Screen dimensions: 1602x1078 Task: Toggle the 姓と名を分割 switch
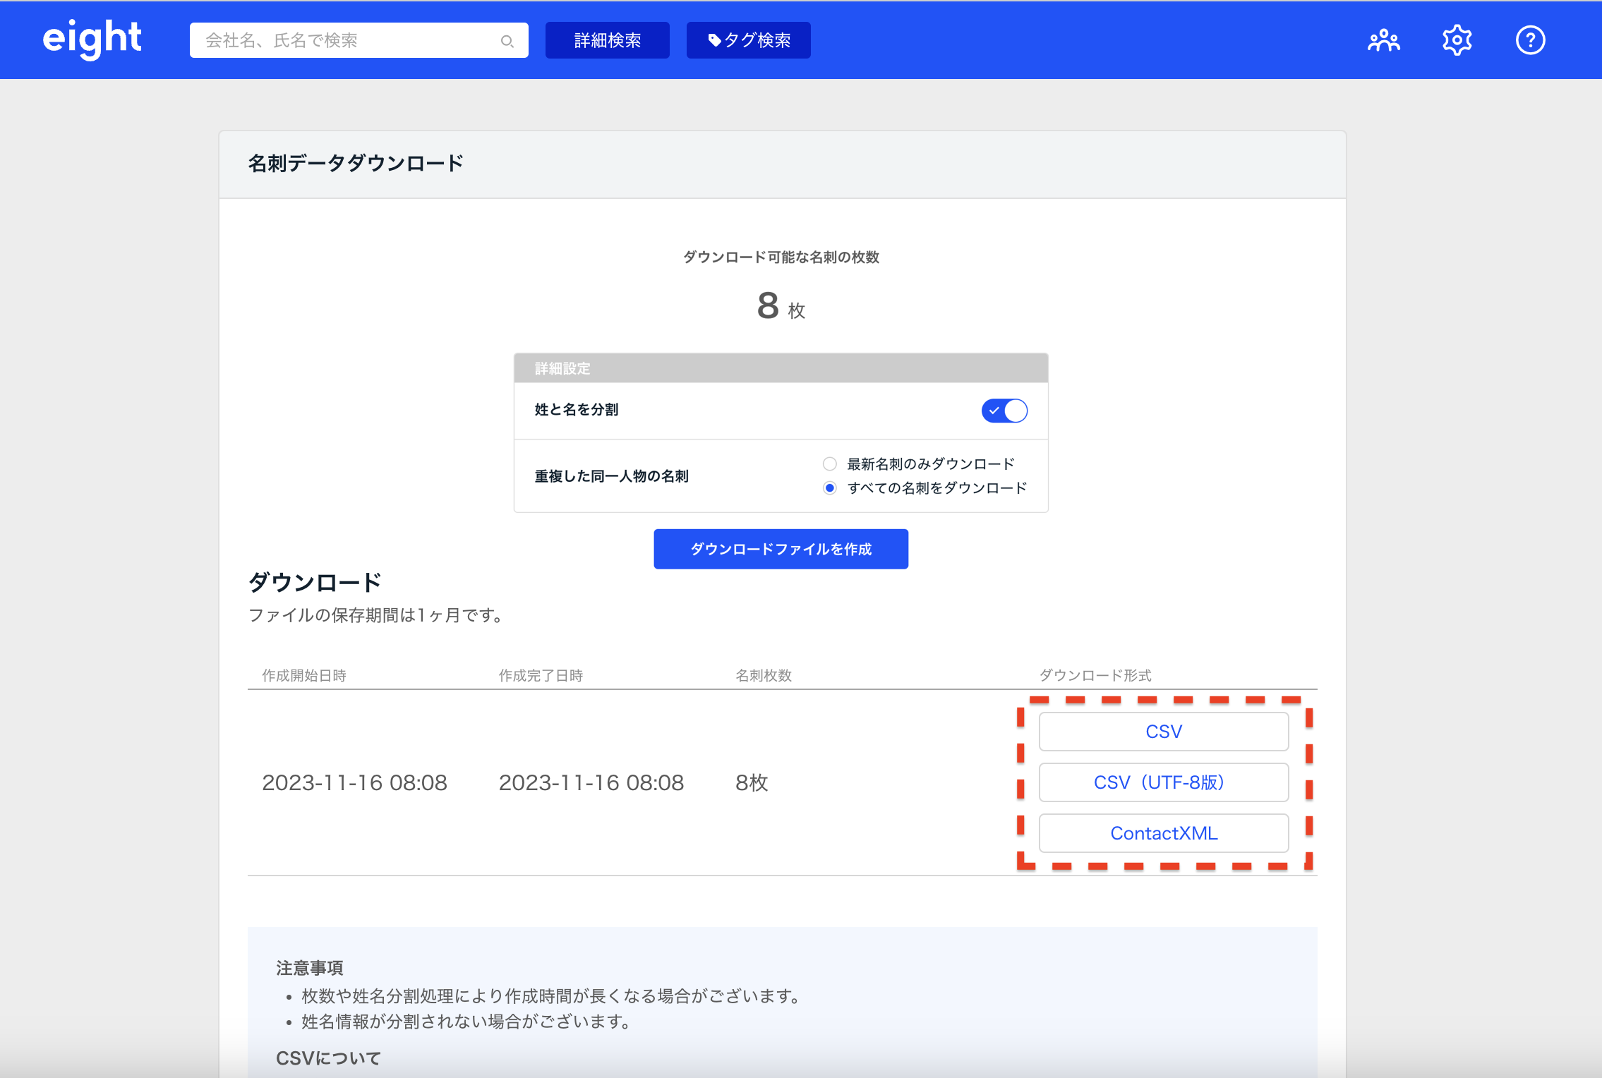[1004, 411]
